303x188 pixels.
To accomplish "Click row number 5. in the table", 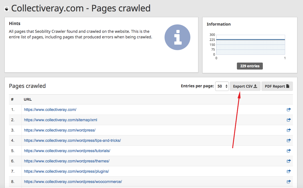I will tap(13, 151).
